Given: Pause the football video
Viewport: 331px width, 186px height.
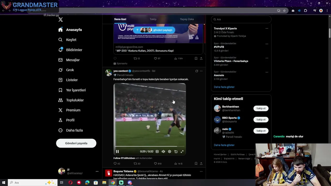Looking at the screenshot, I should pyautogui.click(x=117, y=152).
